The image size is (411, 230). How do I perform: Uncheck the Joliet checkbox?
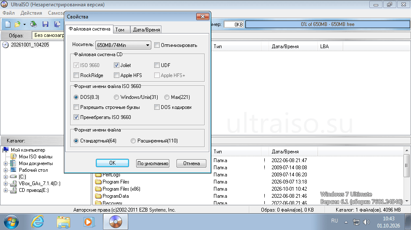click(x=116, y=65)
